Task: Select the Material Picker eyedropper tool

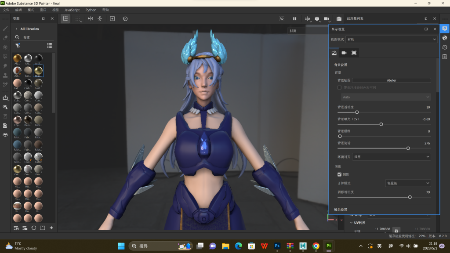Action: (x=5, y=84)
